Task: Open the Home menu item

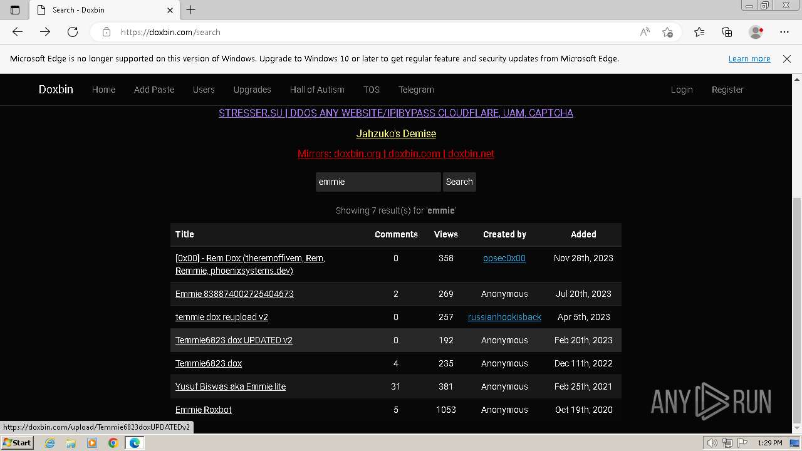Action: pos(103,90)
